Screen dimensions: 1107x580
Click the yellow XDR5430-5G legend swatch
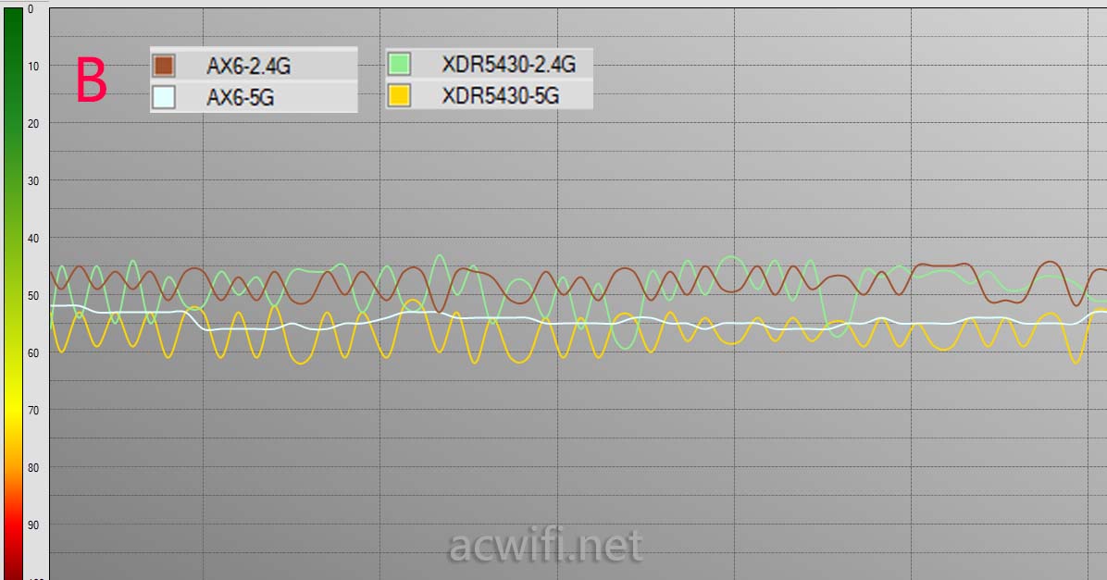[400, 95]
